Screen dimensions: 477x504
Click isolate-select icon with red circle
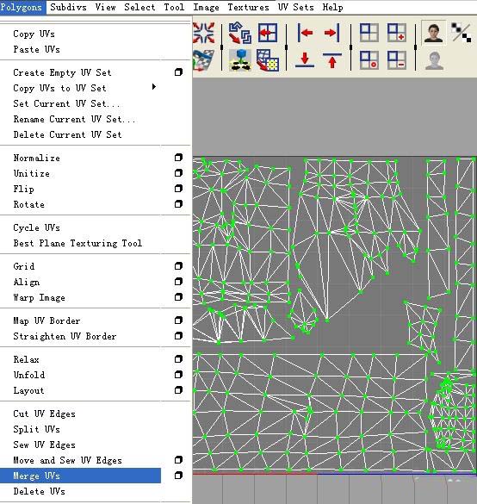point(369,60)
